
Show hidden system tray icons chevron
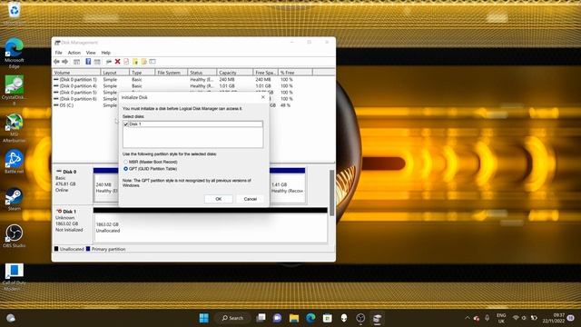[x=467, y=318]
